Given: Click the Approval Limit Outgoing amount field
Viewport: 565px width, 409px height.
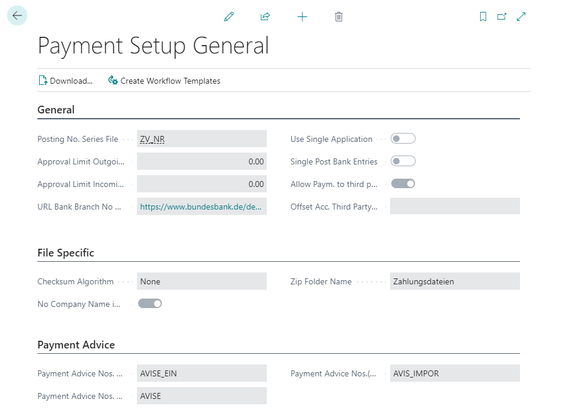Looking at the screenshot, I should click(x=202, y=161).
